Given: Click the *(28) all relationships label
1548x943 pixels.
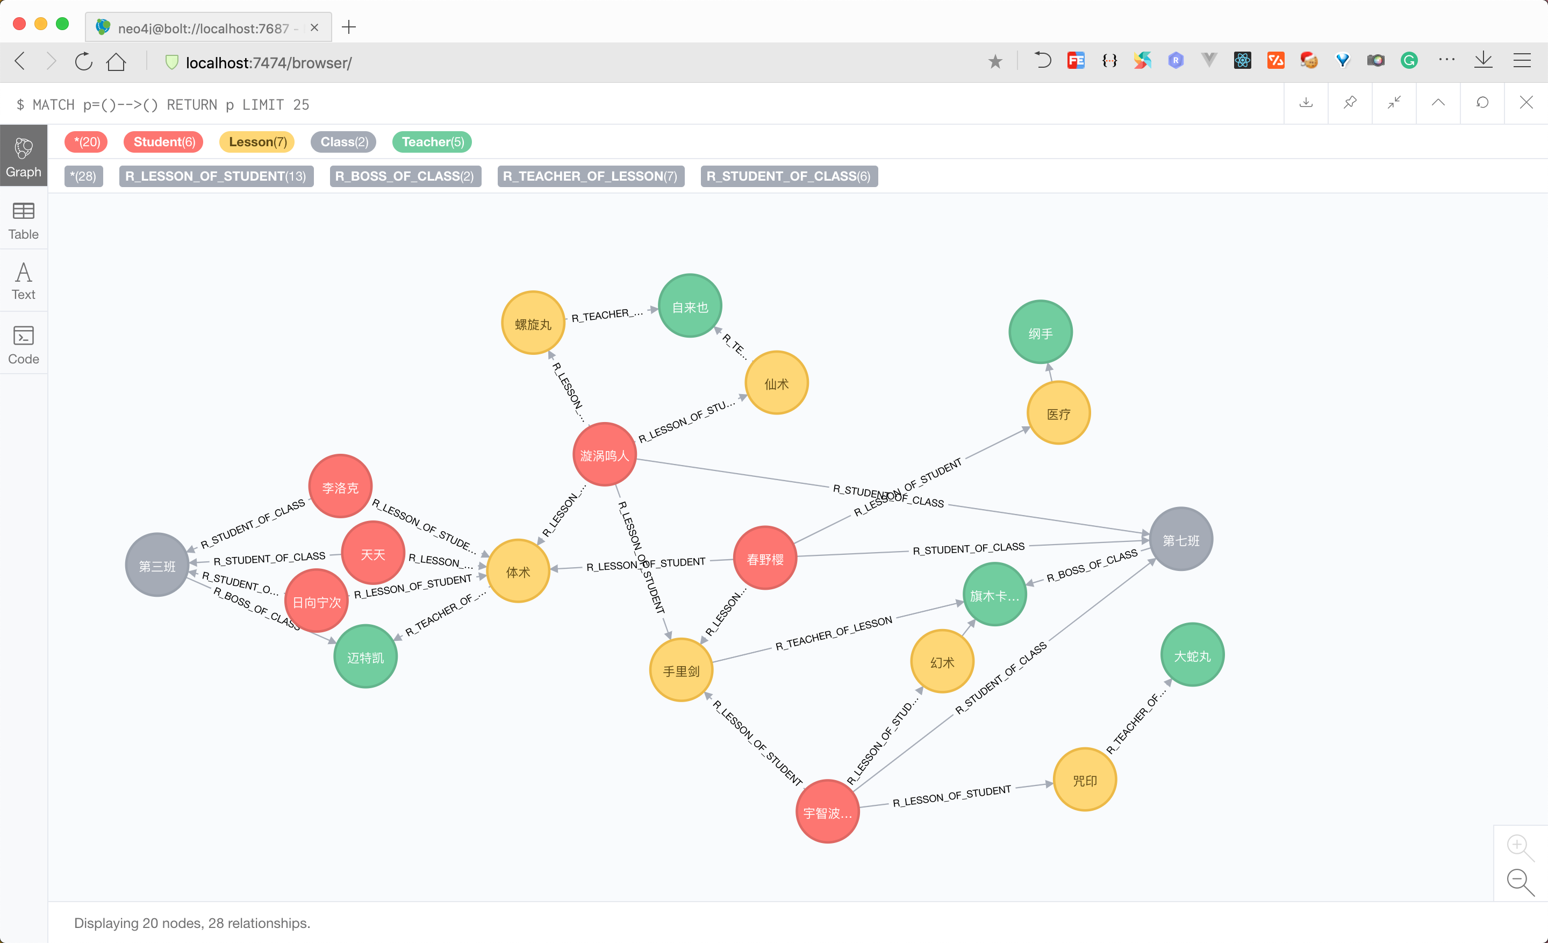Looking at the screenshot, I should 84,177.
